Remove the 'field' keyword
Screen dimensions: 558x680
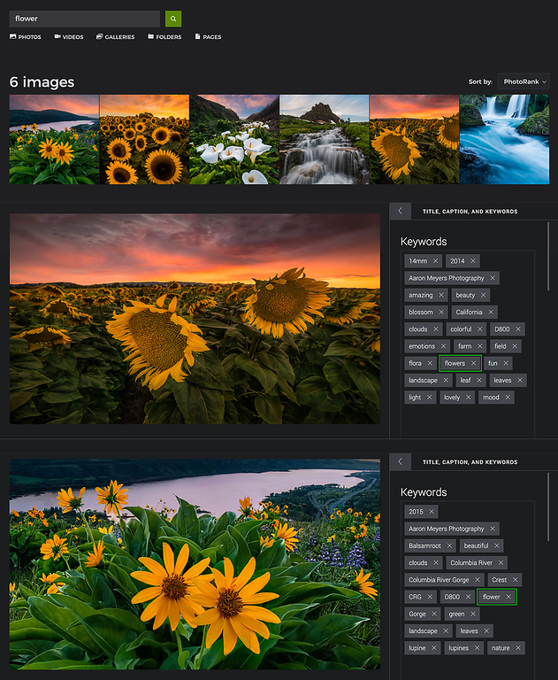(515, 346)
